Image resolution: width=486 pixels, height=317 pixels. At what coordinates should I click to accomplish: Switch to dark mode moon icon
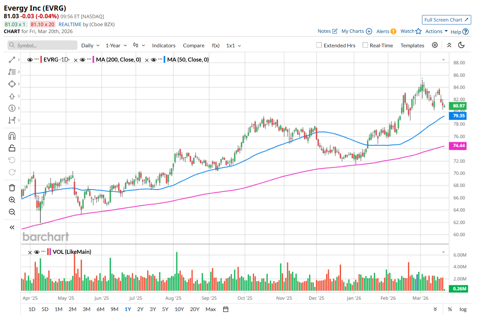pyautogui.click(x=462, y=45)
